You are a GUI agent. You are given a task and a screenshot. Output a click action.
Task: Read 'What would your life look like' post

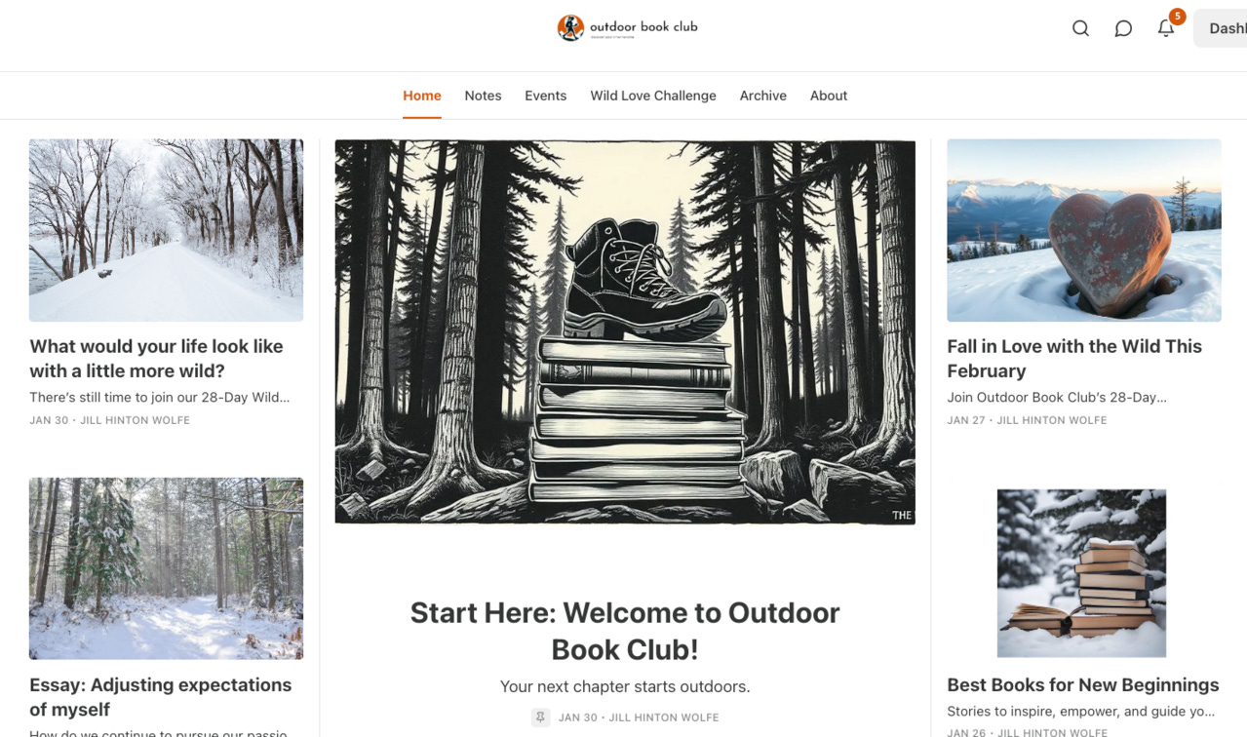click(x=156, y=359)
